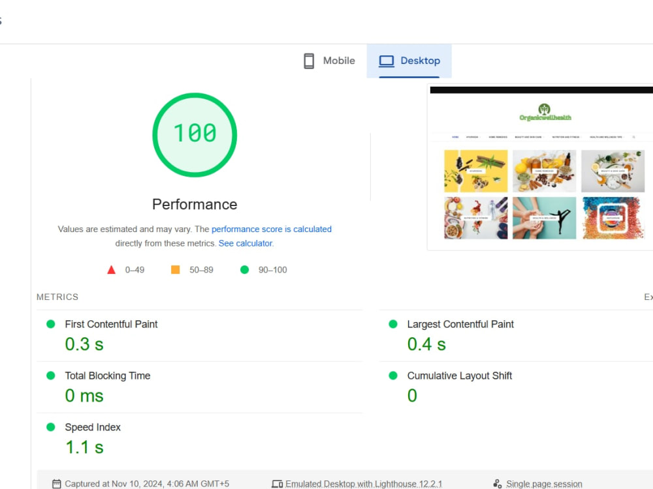
Task: Click Organicwellhealth logo in the screenshot preview
Action: coord(545,113)
